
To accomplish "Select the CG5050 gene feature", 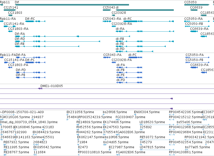I will (197, 5).
